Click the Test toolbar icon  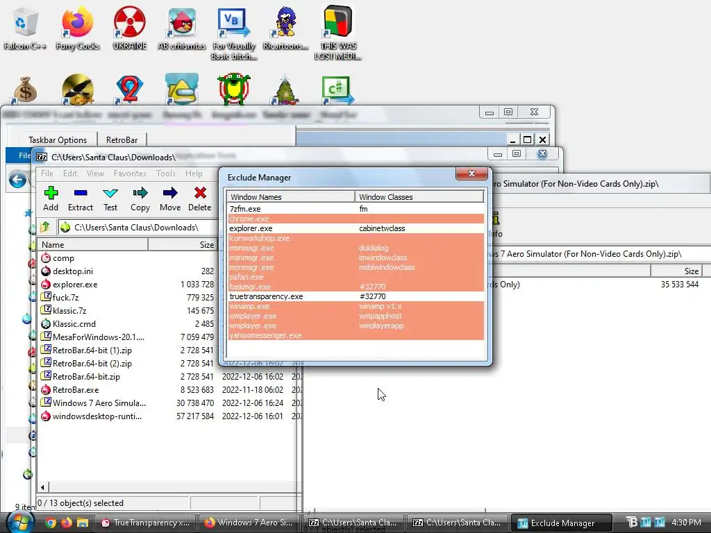pyautogui.click(x=110, y=198)
